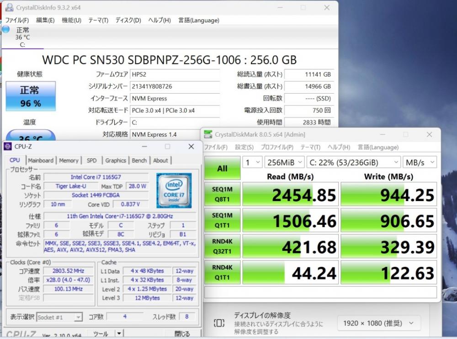Expand the test count dropdown showing 1

pyautogui.click(x=252, y=162)
